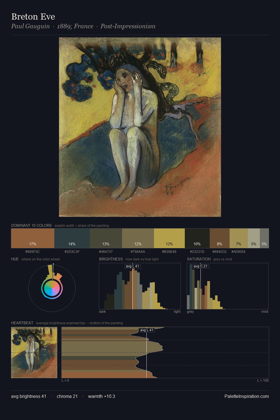The image size is (280, 420).
Task: Click the hex code #464737 label
Action: click(106, 252)
